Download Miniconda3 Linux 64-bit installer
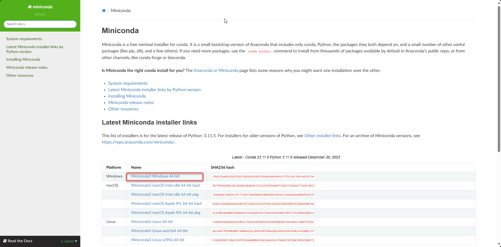The width and height of the screenshot is (501, 247). point(152,222)
